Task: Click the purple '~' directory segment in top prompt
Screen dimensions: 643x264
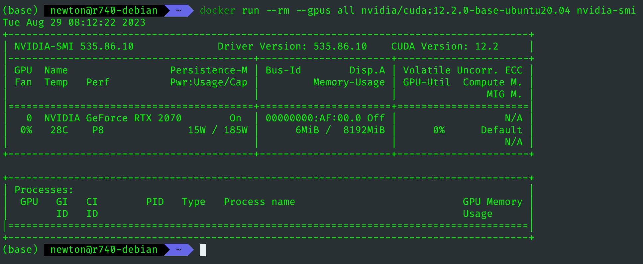Action: pos(179,11)
